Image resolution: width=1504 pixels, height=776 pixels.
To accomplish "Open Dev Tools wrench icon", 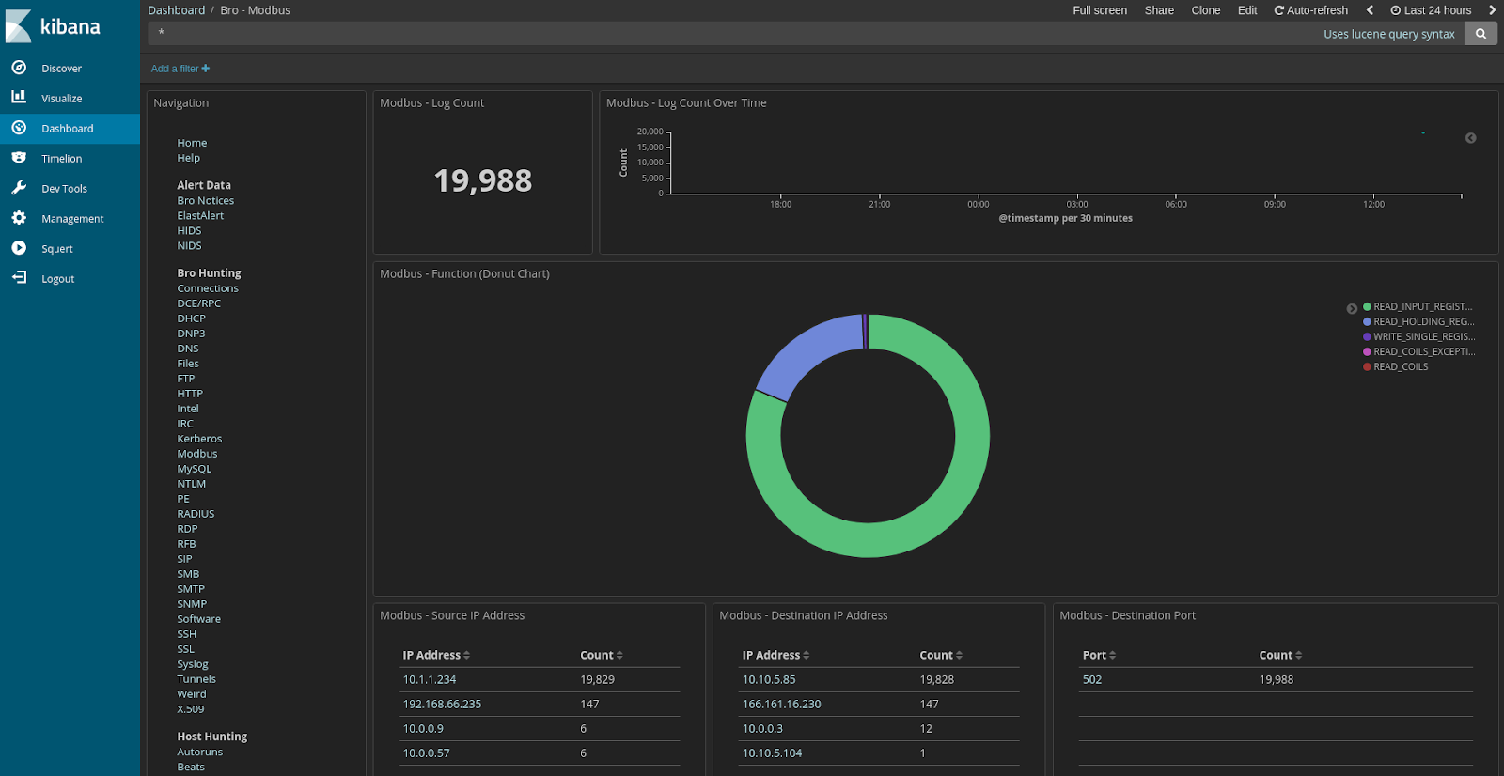I will [x=19, y=188].
